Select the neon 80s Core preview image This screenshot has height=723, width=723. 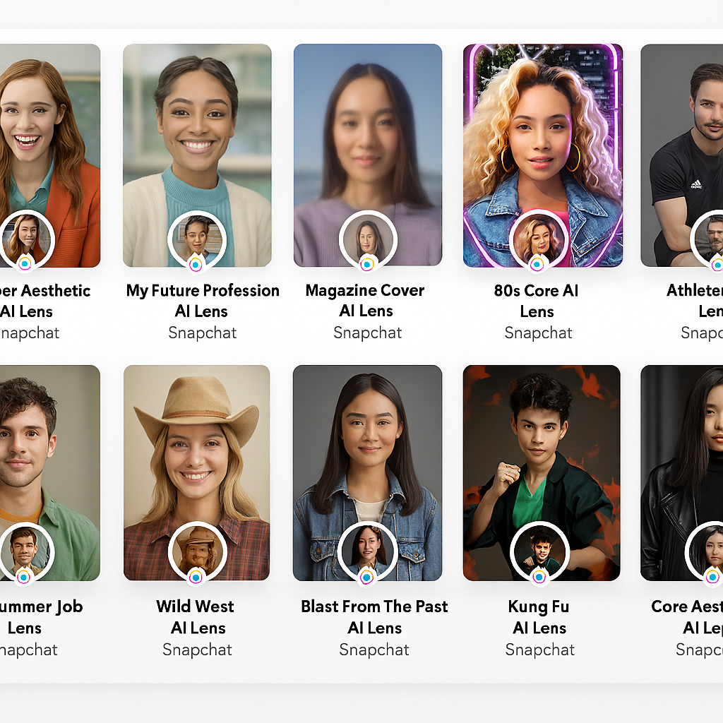click(x=543, y=155)
